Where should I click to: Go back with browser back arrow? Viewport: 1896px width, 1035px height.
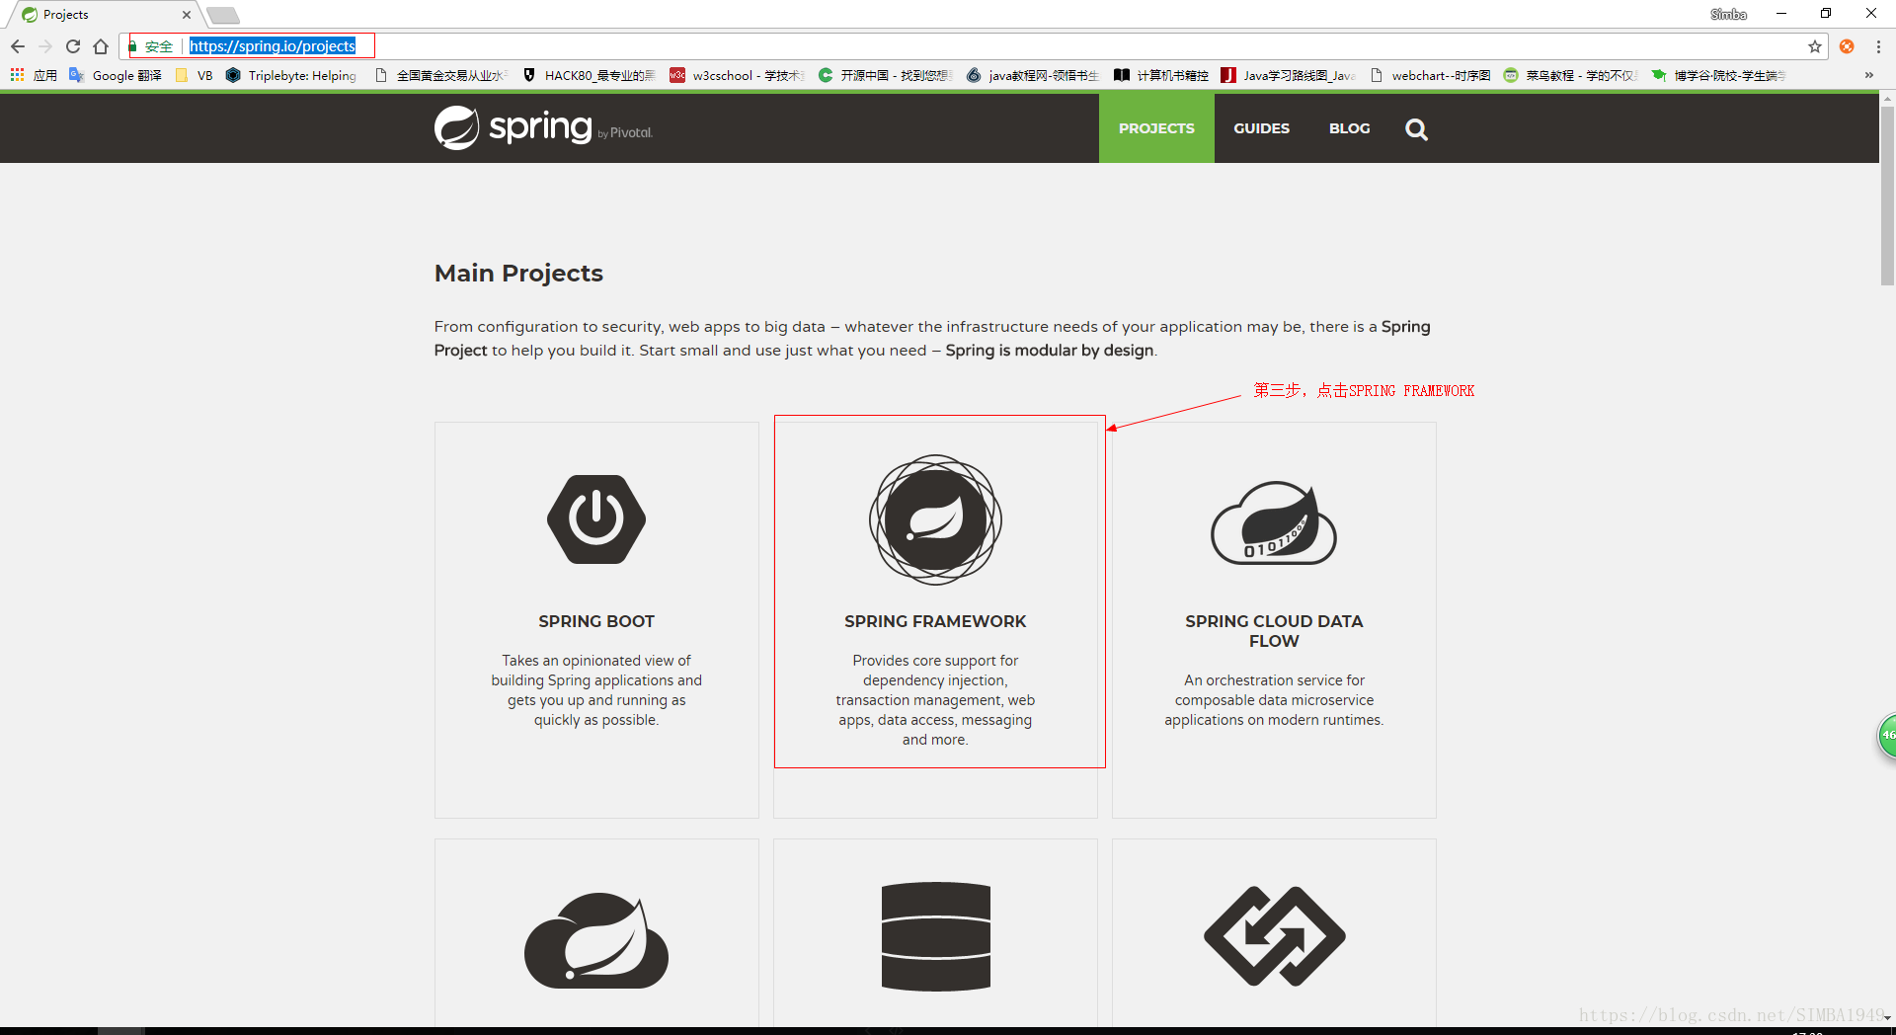coord(18,46)
